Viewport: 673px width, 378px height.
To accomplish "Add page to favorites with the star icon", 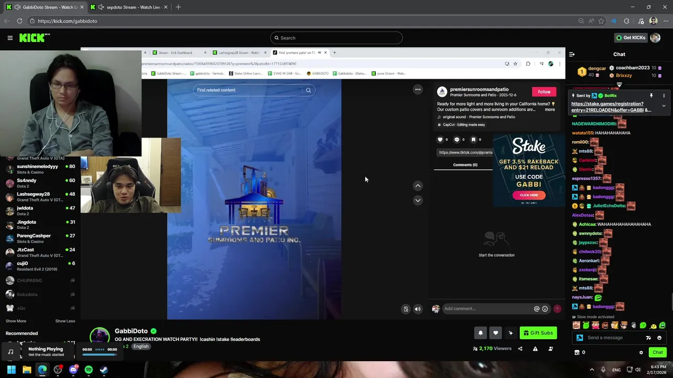I will click(601, 21).
